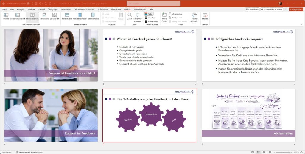Click the Notizenseite view icon
This screenshot has height=154, width=305.
[44, 16]
